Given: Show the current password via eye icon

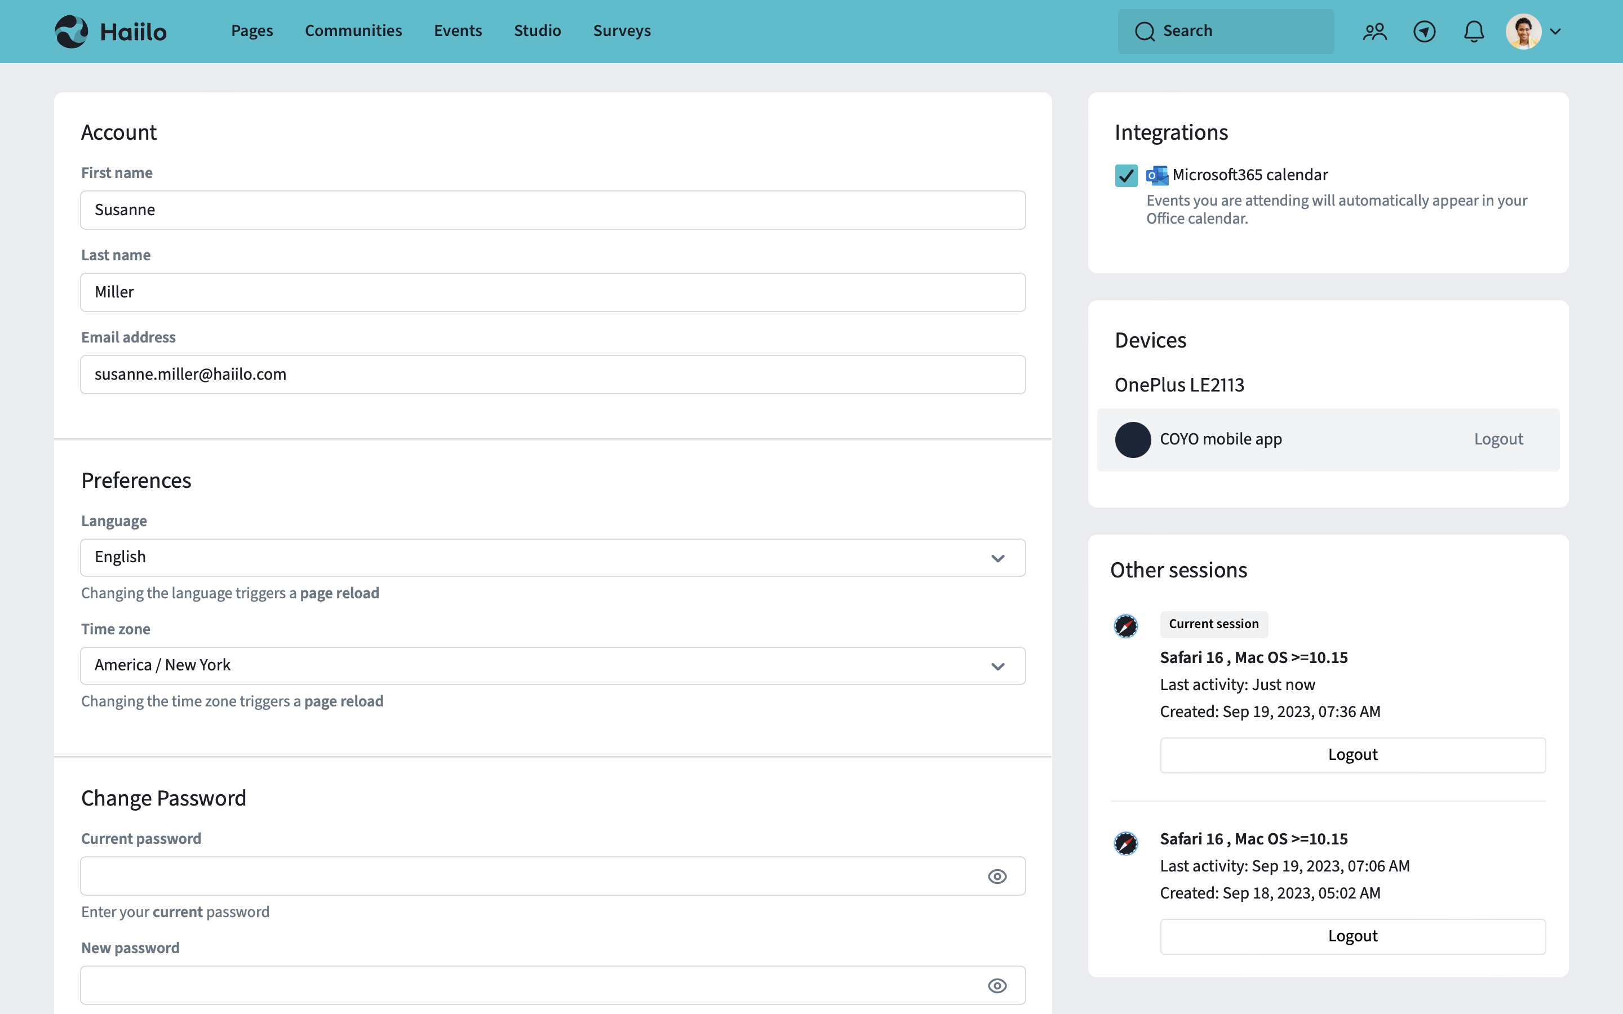Looking at the screenshot, I should 997,877.
